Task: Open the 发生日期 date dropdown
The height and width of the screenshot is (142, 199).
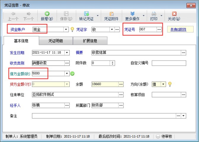Action: coord(67,53)
